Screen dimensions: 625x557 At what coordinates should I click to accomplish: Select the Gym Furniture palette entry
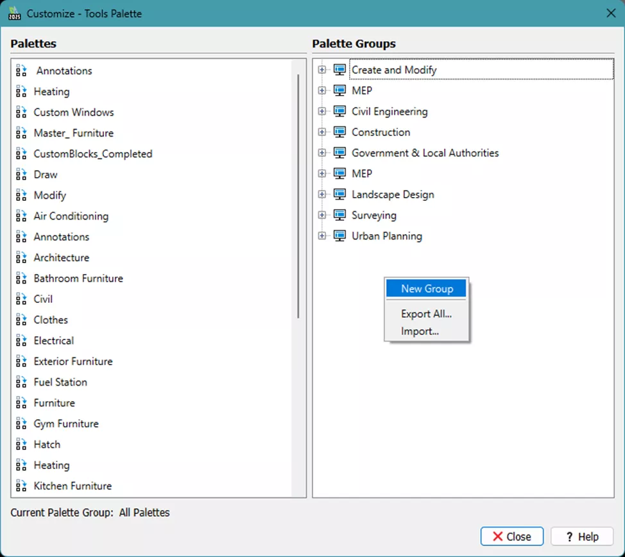[66, 424]
